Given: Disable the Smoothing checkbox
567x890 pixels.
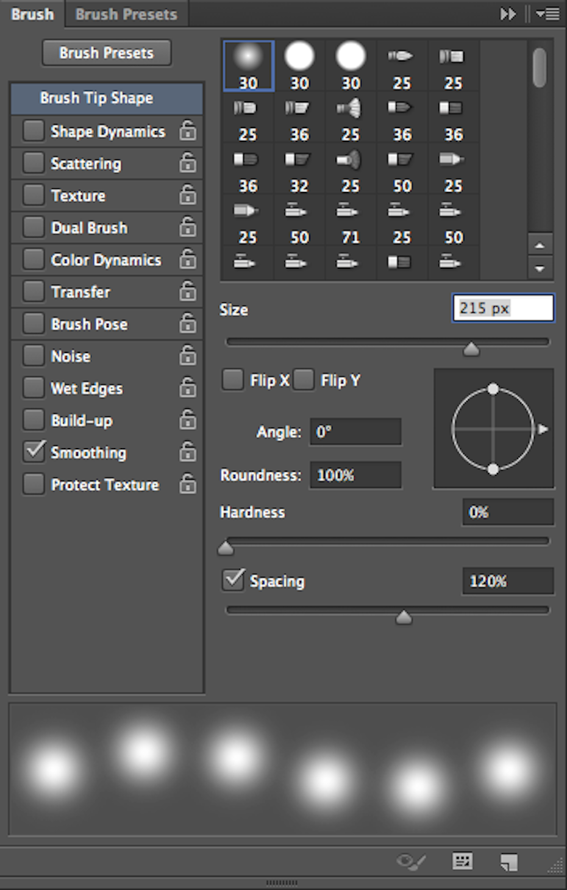Looking at the screenshot, I should coord(33,452).
